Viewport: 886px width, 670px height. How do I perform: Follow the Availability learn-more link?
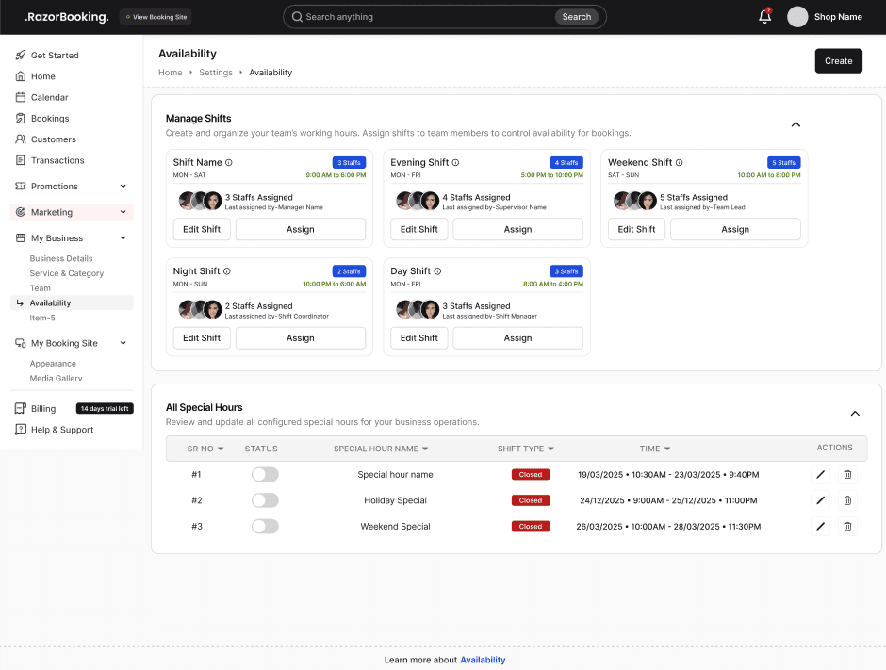[483, 660]
